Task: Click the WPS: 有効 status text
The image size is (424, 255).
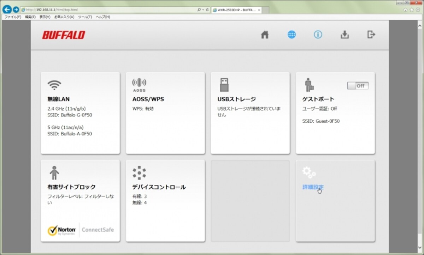Action: pos(143,109)
